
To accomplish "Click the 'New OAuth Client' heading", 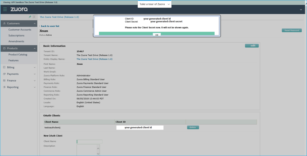I will pyautogui.click(x=53, y=136).
